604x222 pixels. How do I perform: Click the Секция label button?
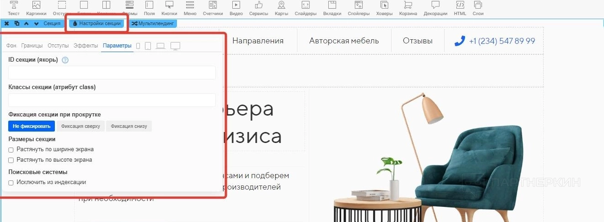click(52, 23)
